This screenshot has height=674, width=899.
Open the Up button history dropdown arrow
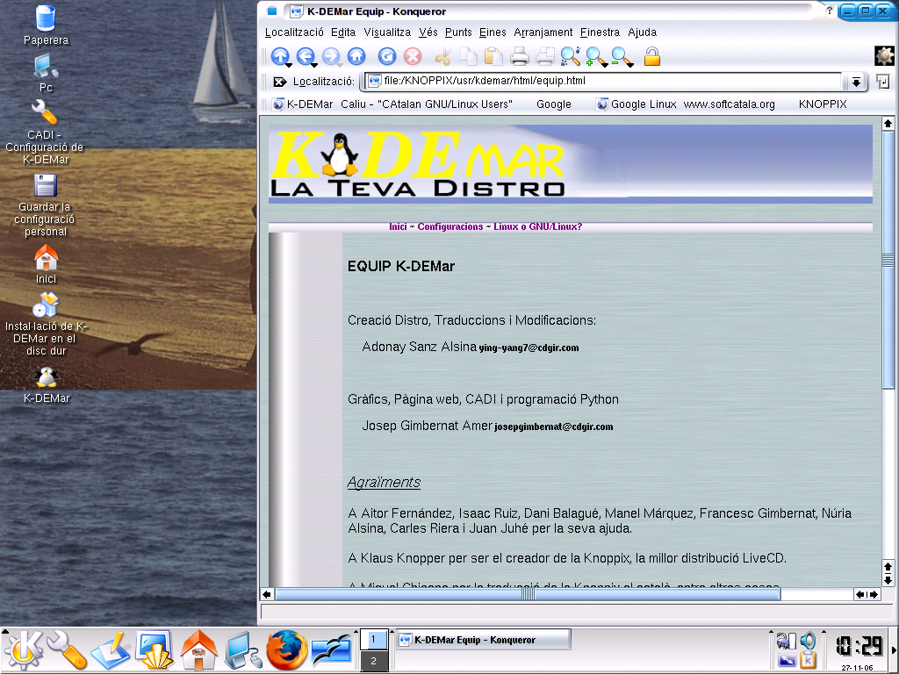(289, 65)
